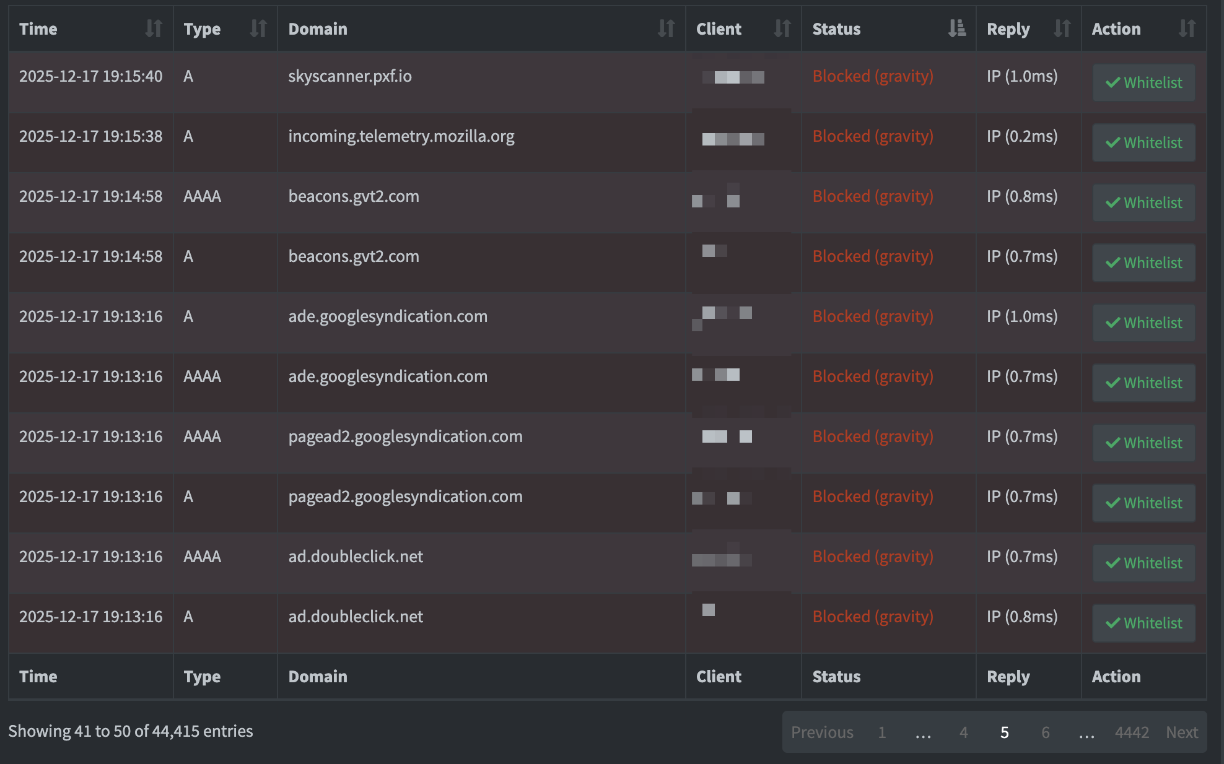Whitelist ade.googlesyndication.com A record query
Screen dimensions: 1224x764
click(x=1143, y=323)
